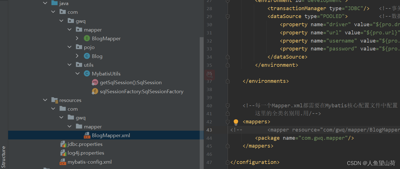Collapse the resources folder chevron

pyautogui.click(x=45, y=100)
